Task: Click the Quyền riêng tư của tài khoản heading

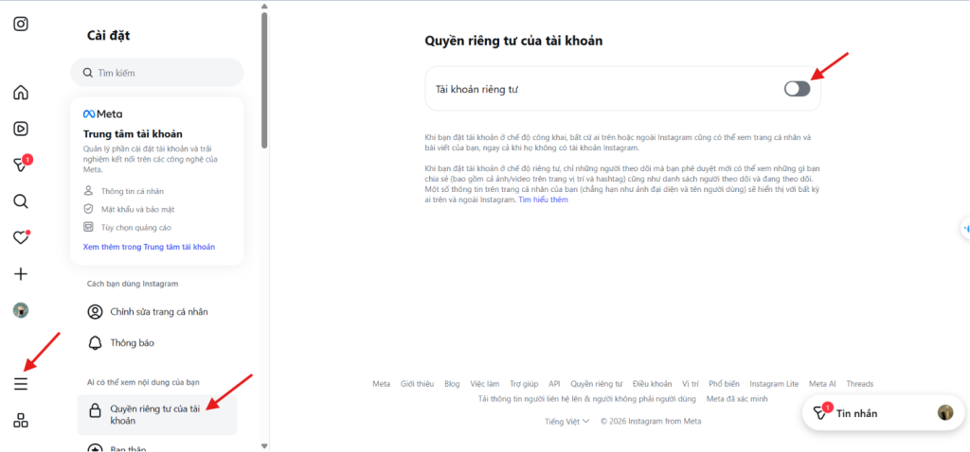Action: coord(513,42)
